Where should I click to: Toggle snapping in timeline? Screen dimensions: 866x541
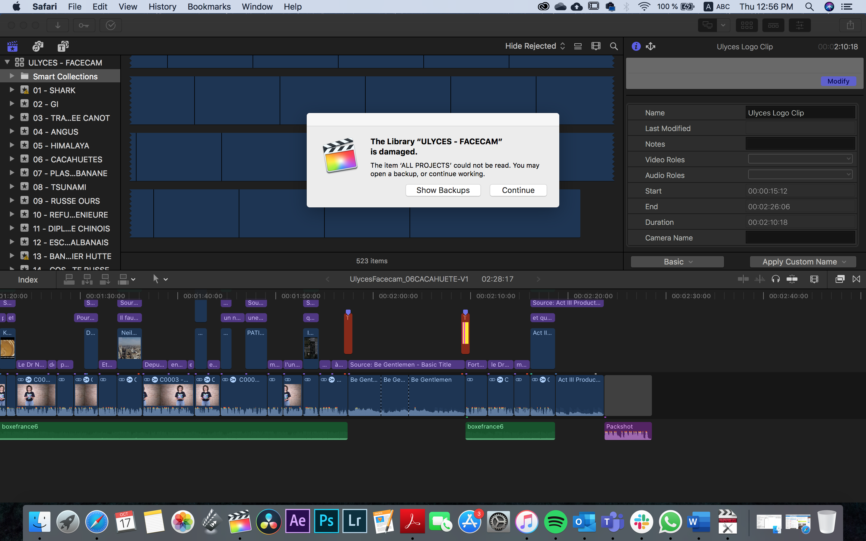point(792,279)
